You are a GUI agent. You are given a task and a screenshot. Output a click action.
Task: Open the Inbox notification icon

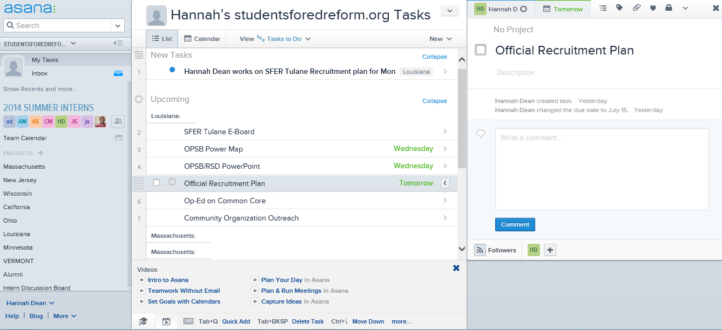(x=118, y=73)
